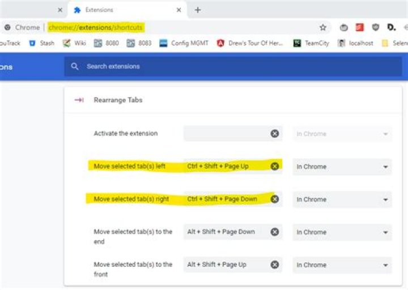Click the Chrome site info icon
408x290 pixels.
(7, 27)
